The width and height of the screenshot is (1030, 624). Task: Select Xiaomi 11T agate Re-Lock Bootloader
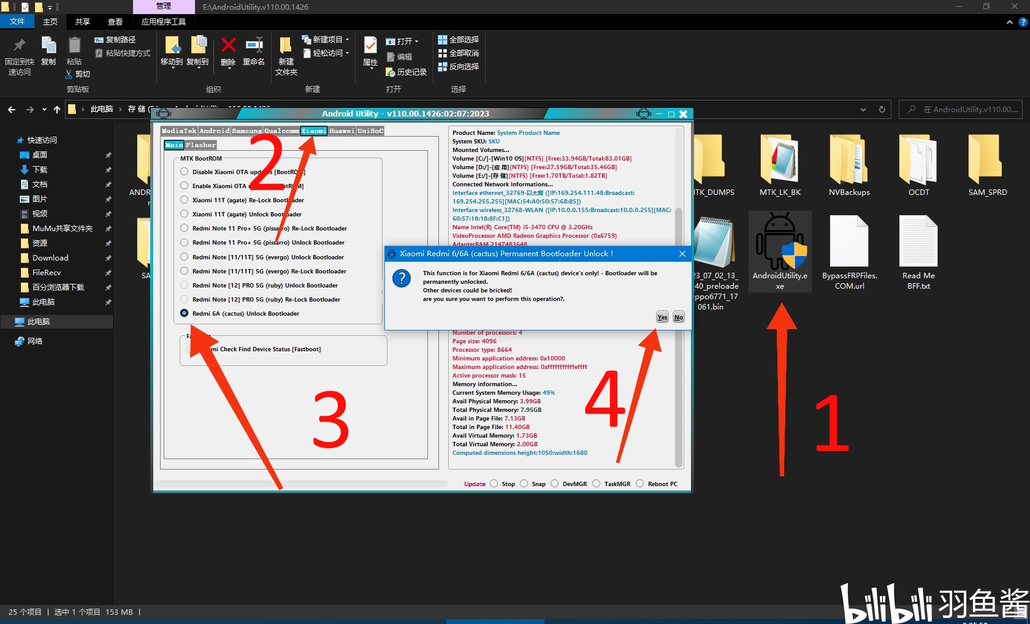(185, 200)
